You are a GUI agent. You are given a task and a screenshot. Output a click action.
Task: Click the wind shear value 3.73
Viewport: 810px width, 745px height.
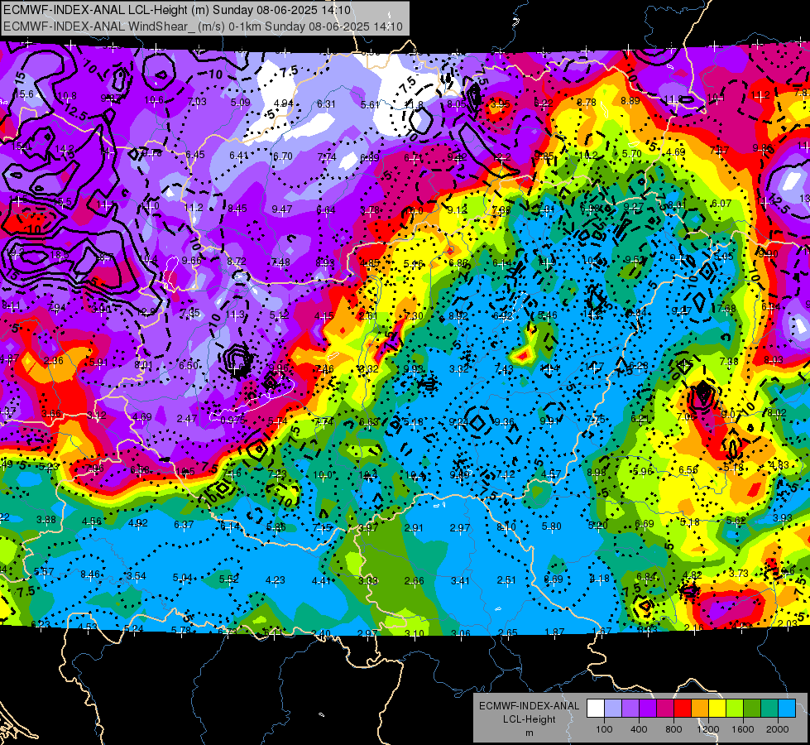pyautogui.click(x=739, y=573)
